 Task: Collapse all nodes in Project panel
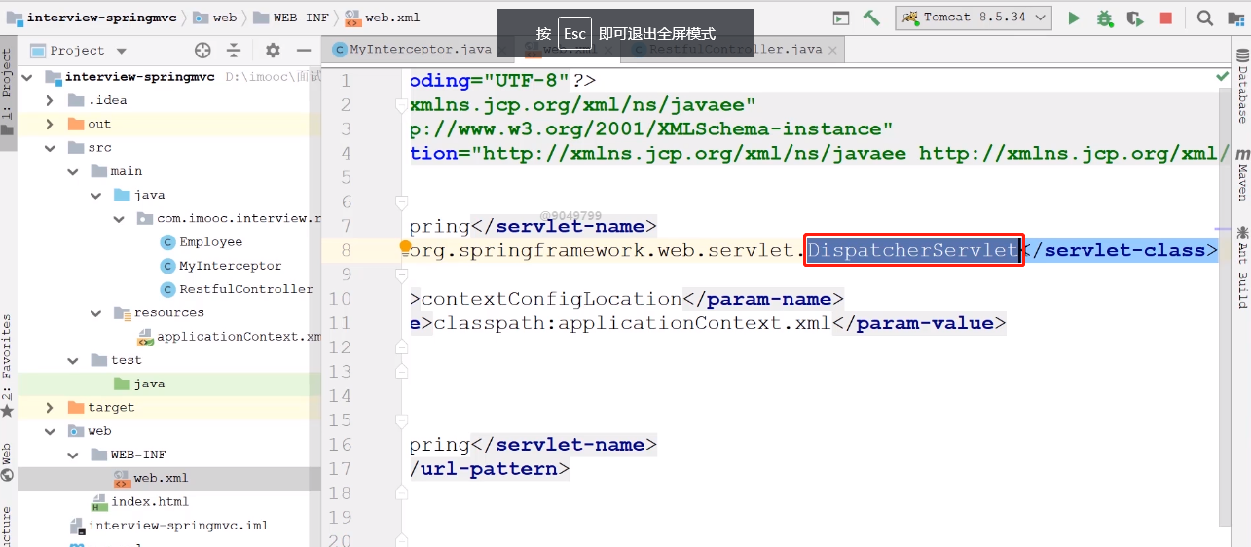click(x=234, y=51)
